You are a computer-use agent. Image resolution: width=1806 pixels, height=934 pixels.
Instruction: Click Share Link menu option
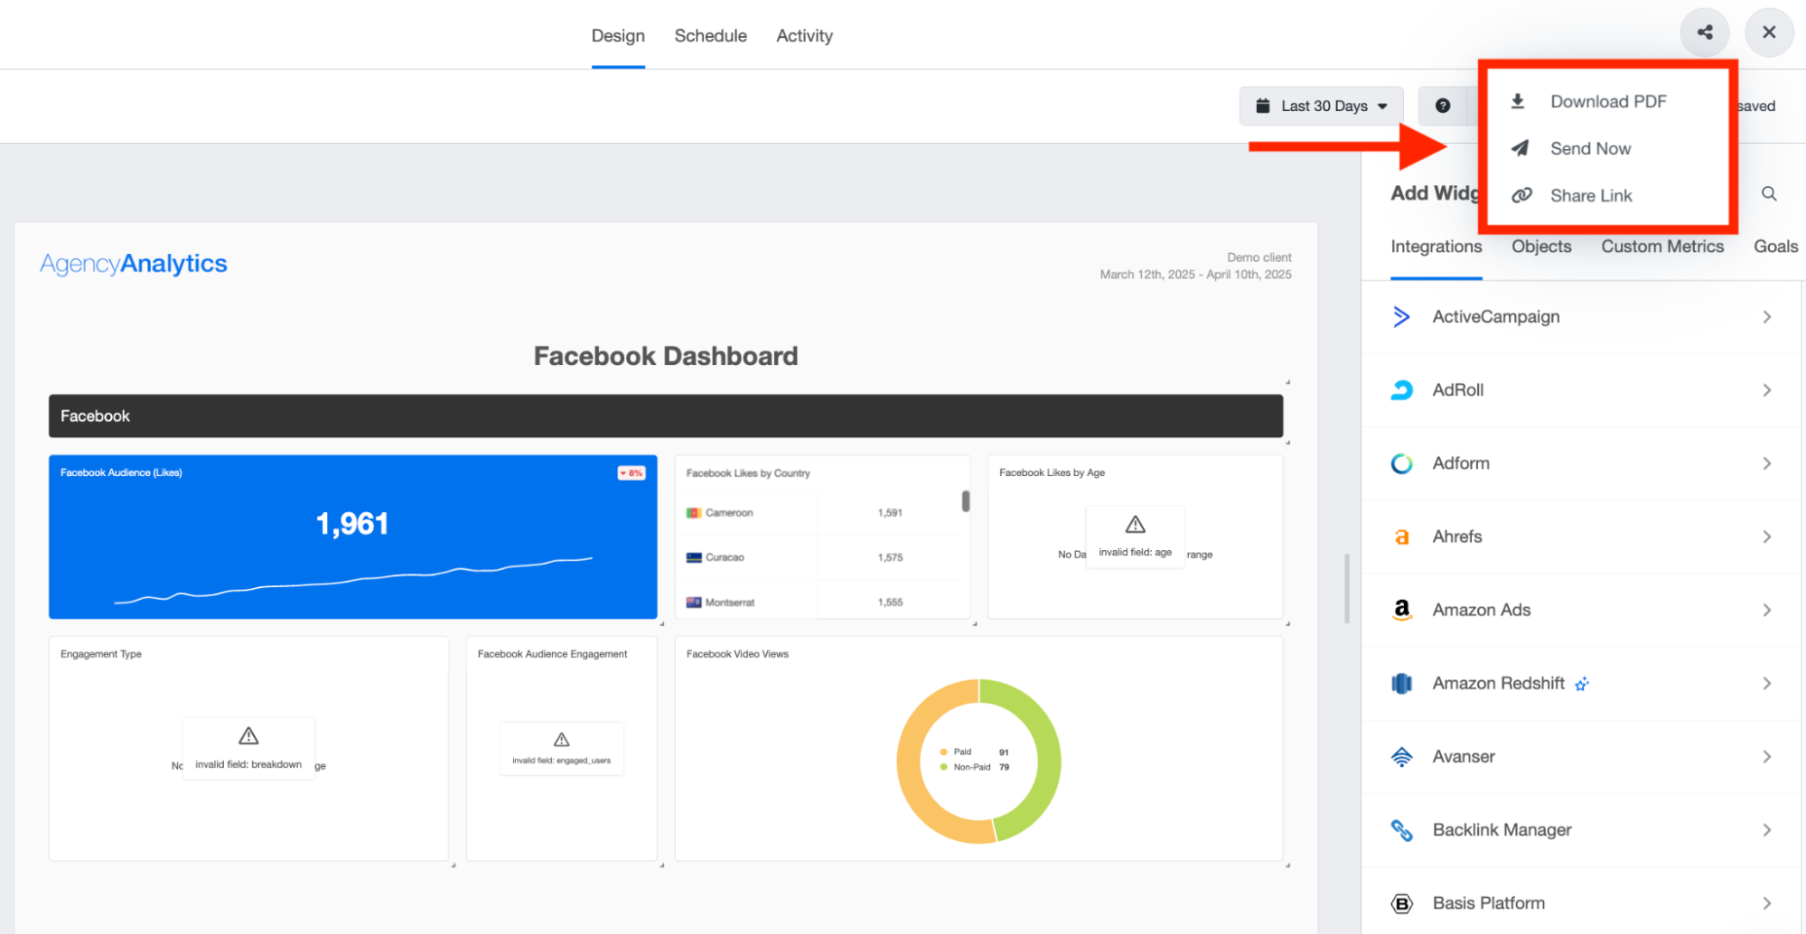[x=1590, y=195]
